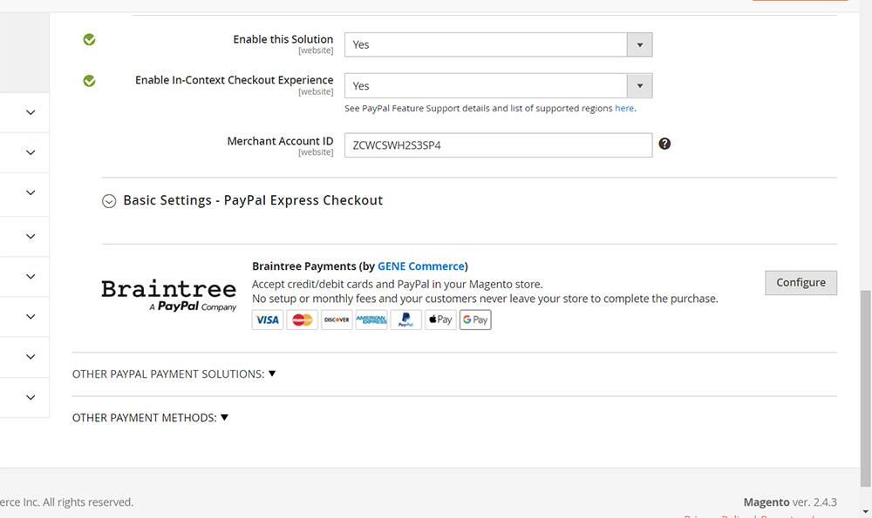Click the Merchant Account ID help icon
872x518 pixels.
pyautogui.click(x=664, y=144)
